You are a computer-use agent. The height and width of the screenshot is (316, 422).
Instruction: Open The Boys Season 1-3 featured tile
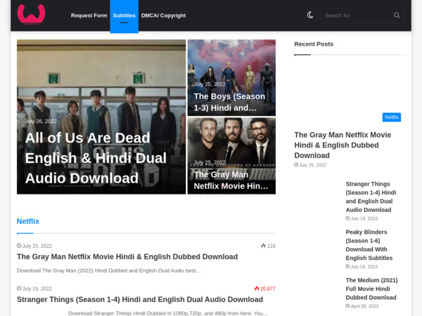pyautogui.click(x=231, y=78)
